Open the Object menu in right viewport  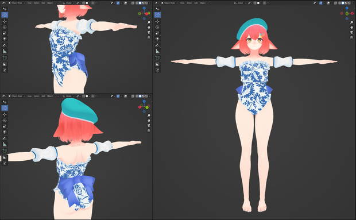(203, 3)
